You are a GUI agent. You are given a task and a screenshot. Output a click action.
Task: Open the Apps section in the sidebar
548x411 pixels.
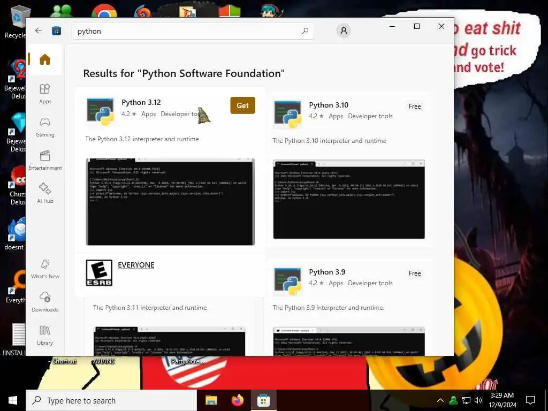(x=45, y=94)
